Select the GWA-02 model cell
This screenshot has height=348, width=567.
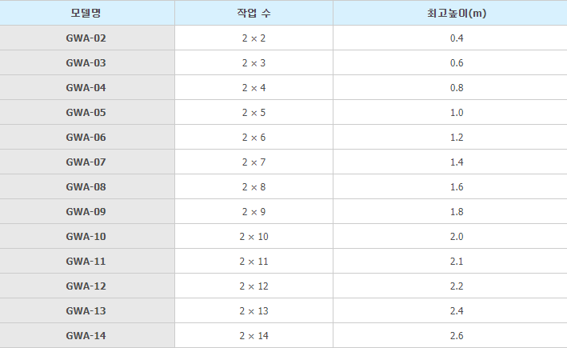pyautogui.click(x=86, y=38)
